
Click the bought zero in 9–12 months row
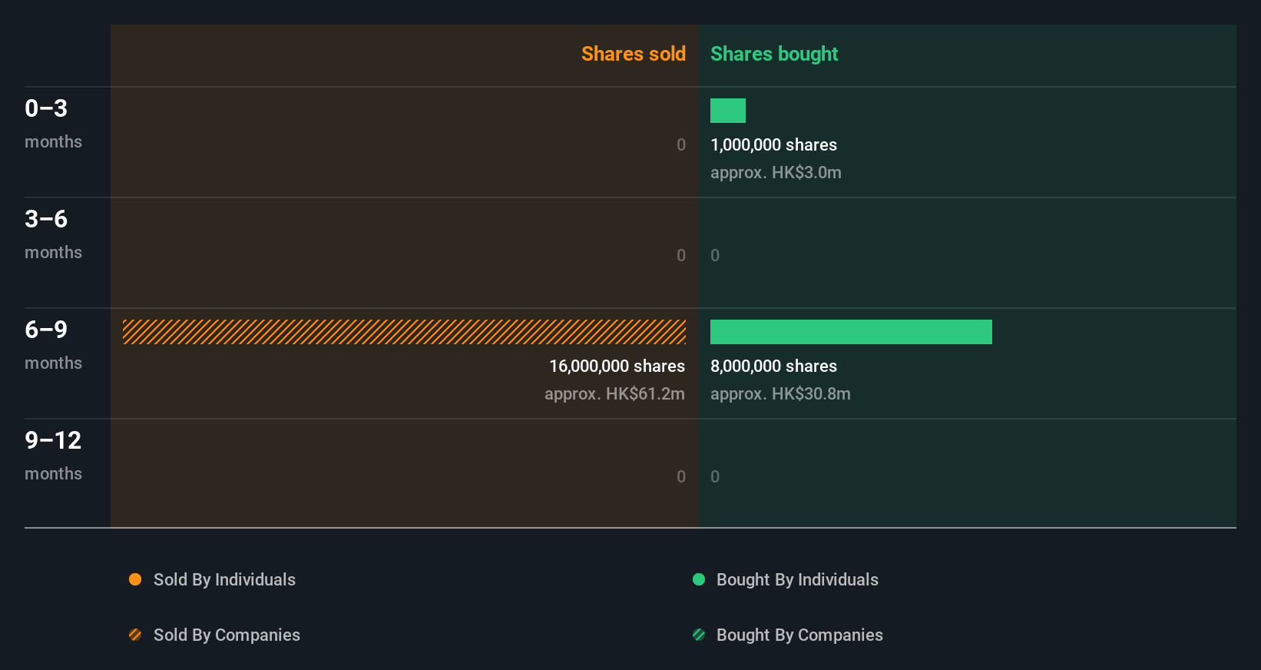coord(715,477)
